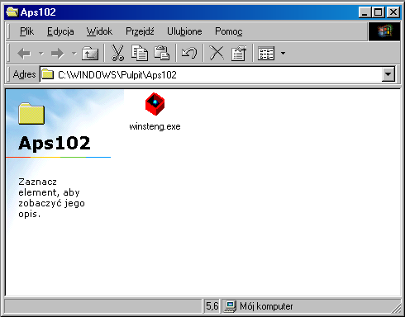
Task: Delete item with the X icon
Action: coord(217,53)
